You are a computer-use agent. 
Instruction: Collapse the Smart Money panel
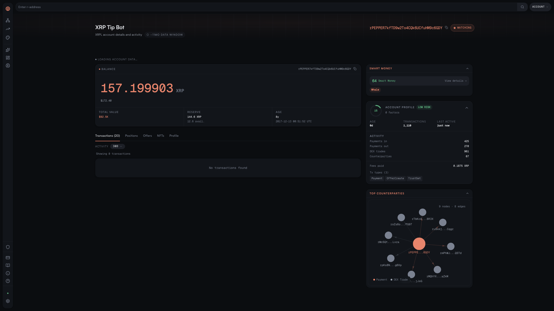click(x=467, y=69)
